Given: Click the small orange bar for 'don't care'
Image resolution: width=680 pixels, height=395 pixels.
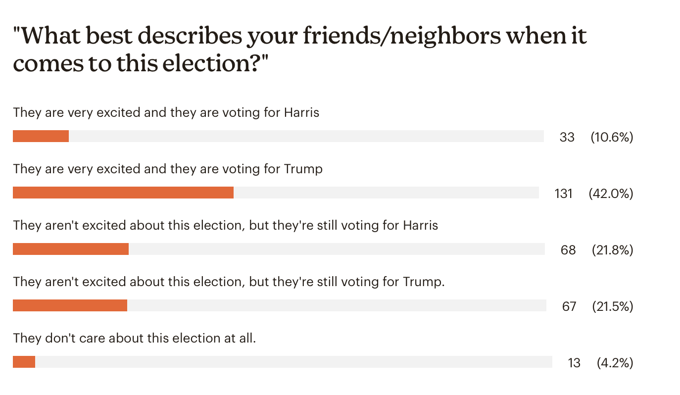Looking at the screenshot, I should 24,362.
